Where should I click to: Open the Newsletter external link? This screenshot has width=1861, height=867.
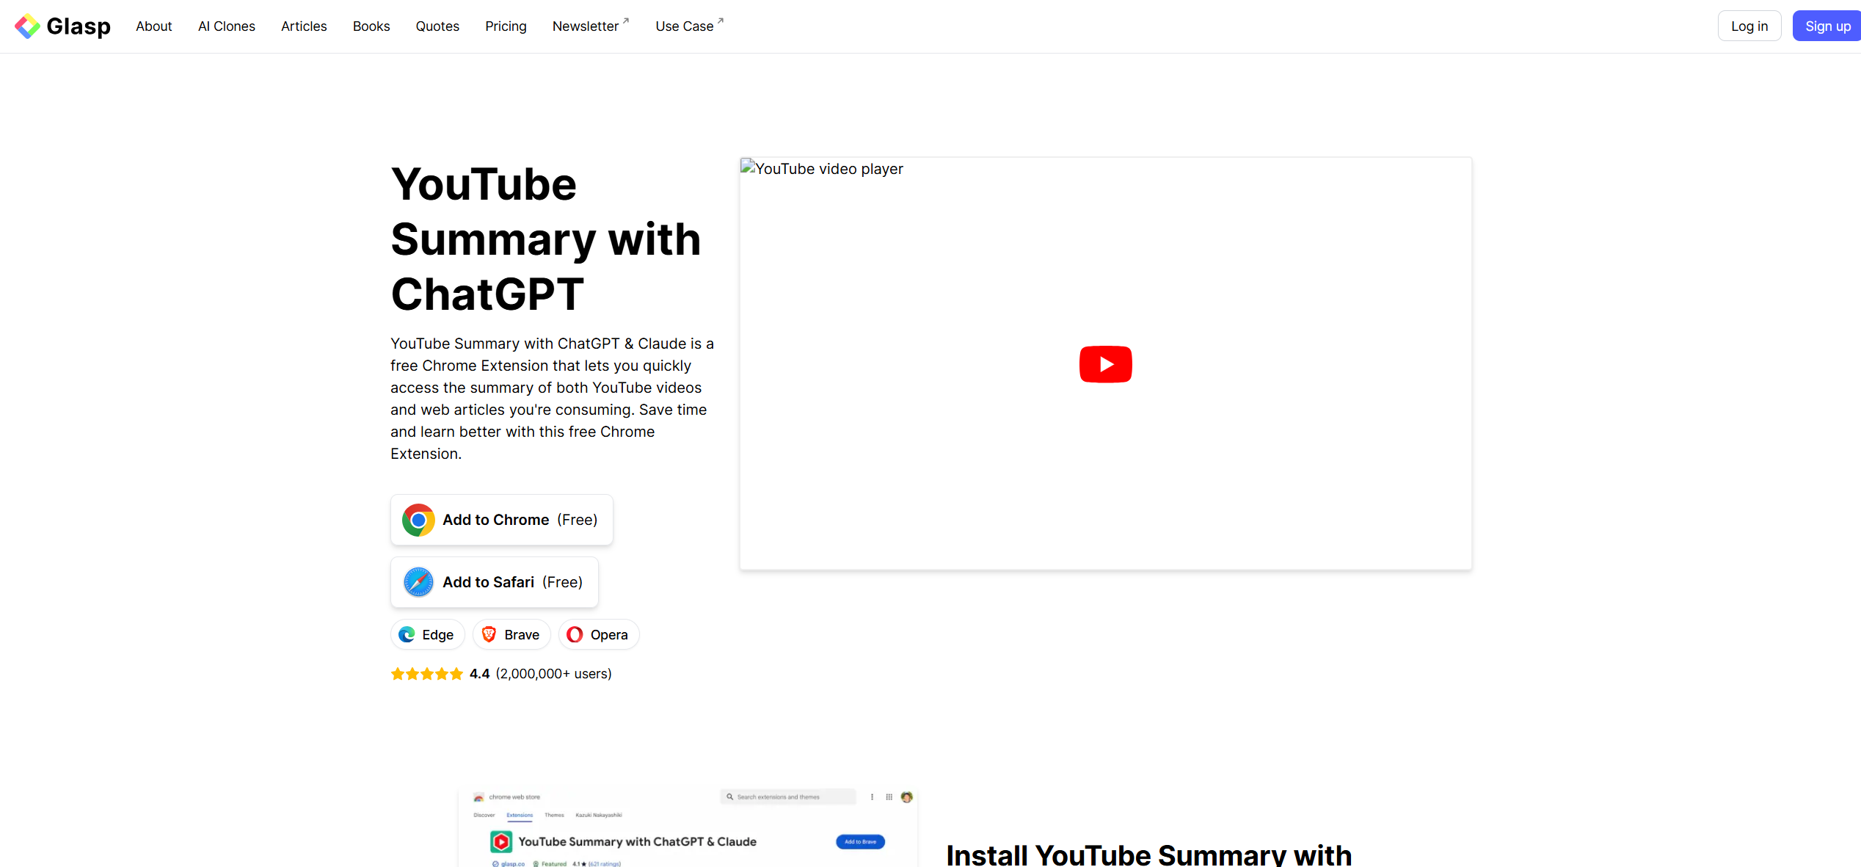pyautogui.click(x=591, y=26)
